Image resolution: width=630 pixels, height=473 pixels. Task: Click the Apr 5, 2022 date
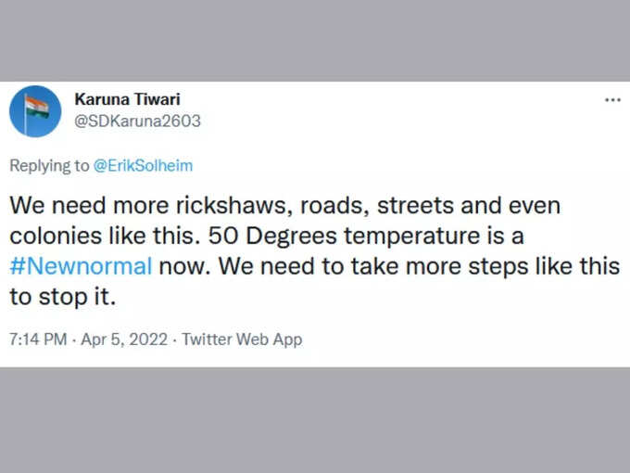tap(124, 339)
